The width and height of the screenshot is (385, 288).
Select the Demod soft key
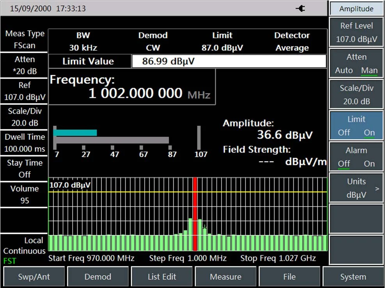pos(98,277)
